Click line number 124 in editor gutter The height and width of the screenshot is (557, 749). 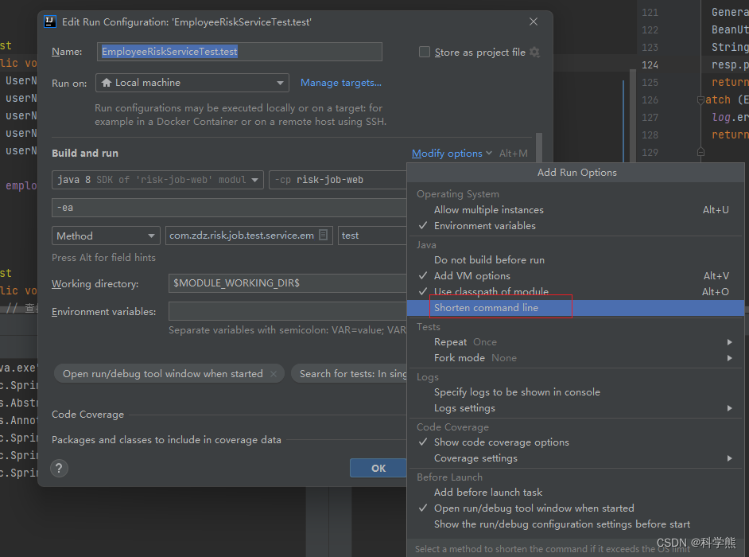[650, 65]
